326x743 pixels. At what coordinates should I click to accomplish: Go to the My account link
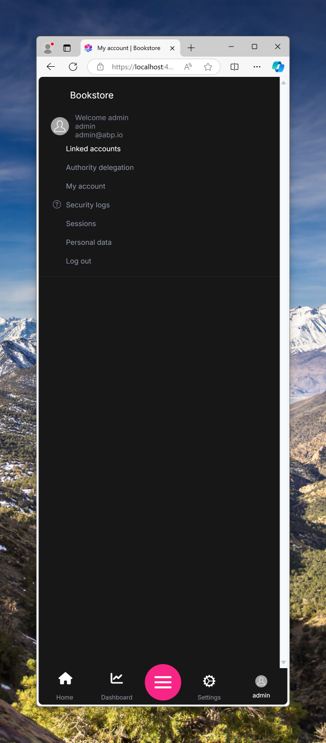[86, 186]
